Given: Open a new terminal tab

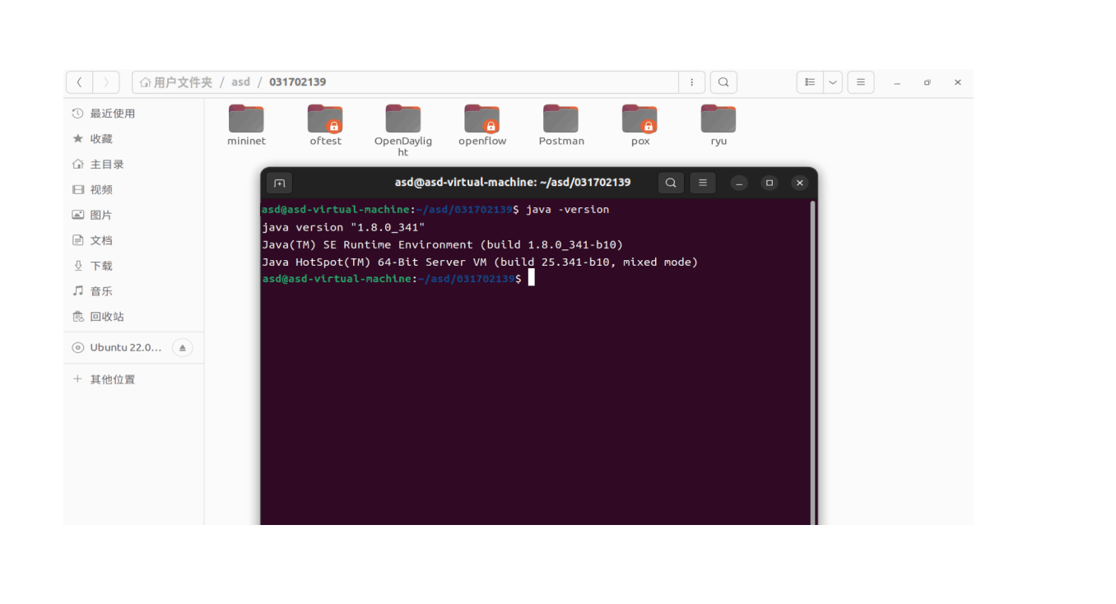Looking at the screenshot, I should 280,183.
